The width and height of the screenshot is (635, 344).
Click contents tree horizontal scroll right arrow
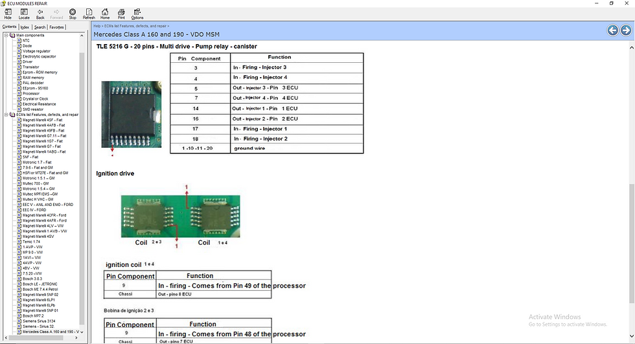76,338
